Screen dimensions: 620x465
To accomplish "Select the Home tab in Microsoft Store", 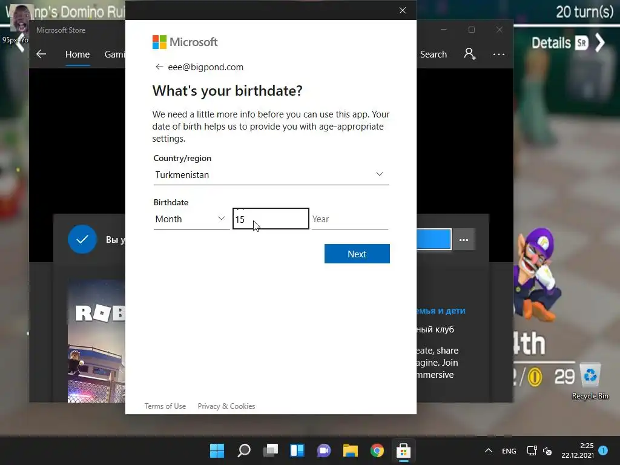I will coord(77,54).
